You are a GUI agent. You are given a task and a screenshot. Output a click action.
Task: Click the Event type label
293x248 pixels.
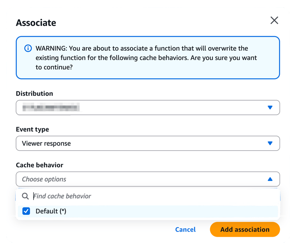(32, 129)
